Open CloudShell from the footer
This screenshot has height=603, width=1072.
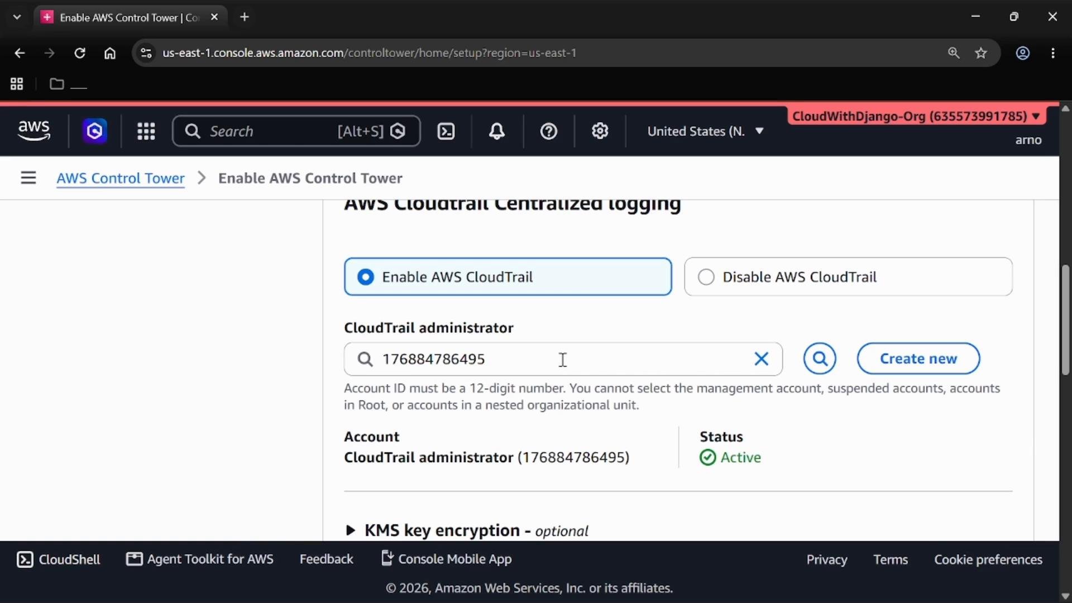59,559
